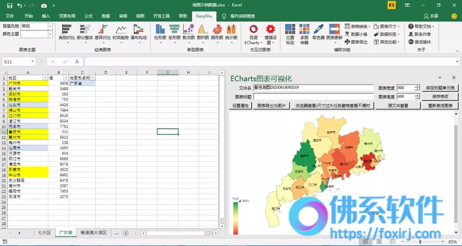This screenshot has width=462, height=246.
Task: Expand the 表格转换 dropdown
Action: pos(369,26)
